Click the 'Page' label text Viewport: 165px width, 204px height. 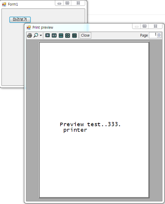click(144, 36)
